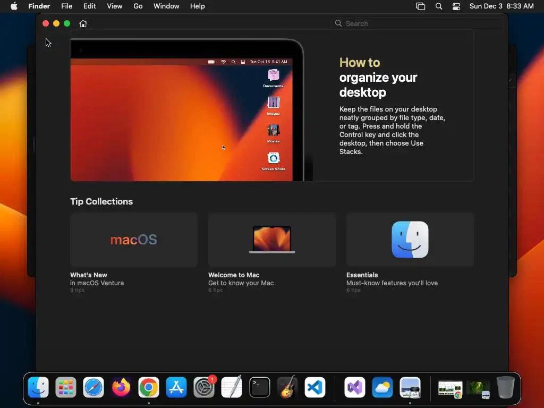Open the Edit menu
544x408 pixels.
point(89,6)
